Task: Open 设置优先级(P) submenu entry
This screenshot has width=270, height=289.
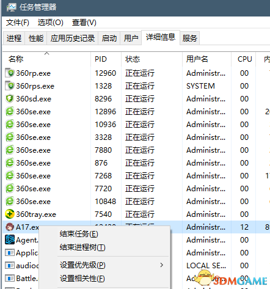Action: pos(82,265)
